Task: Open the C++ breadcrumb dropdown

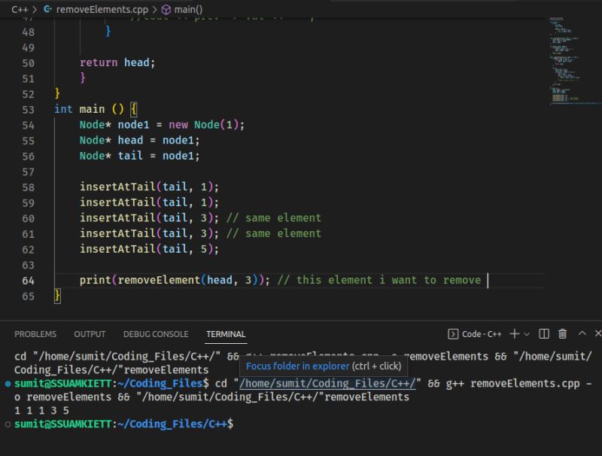Action: (19, 9)
